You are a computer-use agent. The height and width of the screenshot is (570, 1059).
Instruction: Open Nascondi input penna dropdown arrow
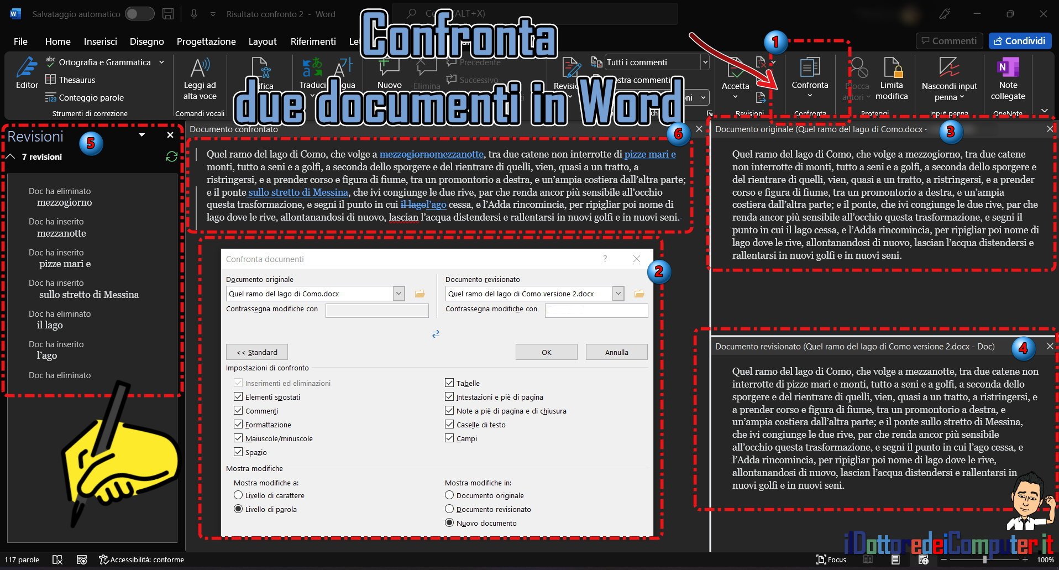point(962,97)
